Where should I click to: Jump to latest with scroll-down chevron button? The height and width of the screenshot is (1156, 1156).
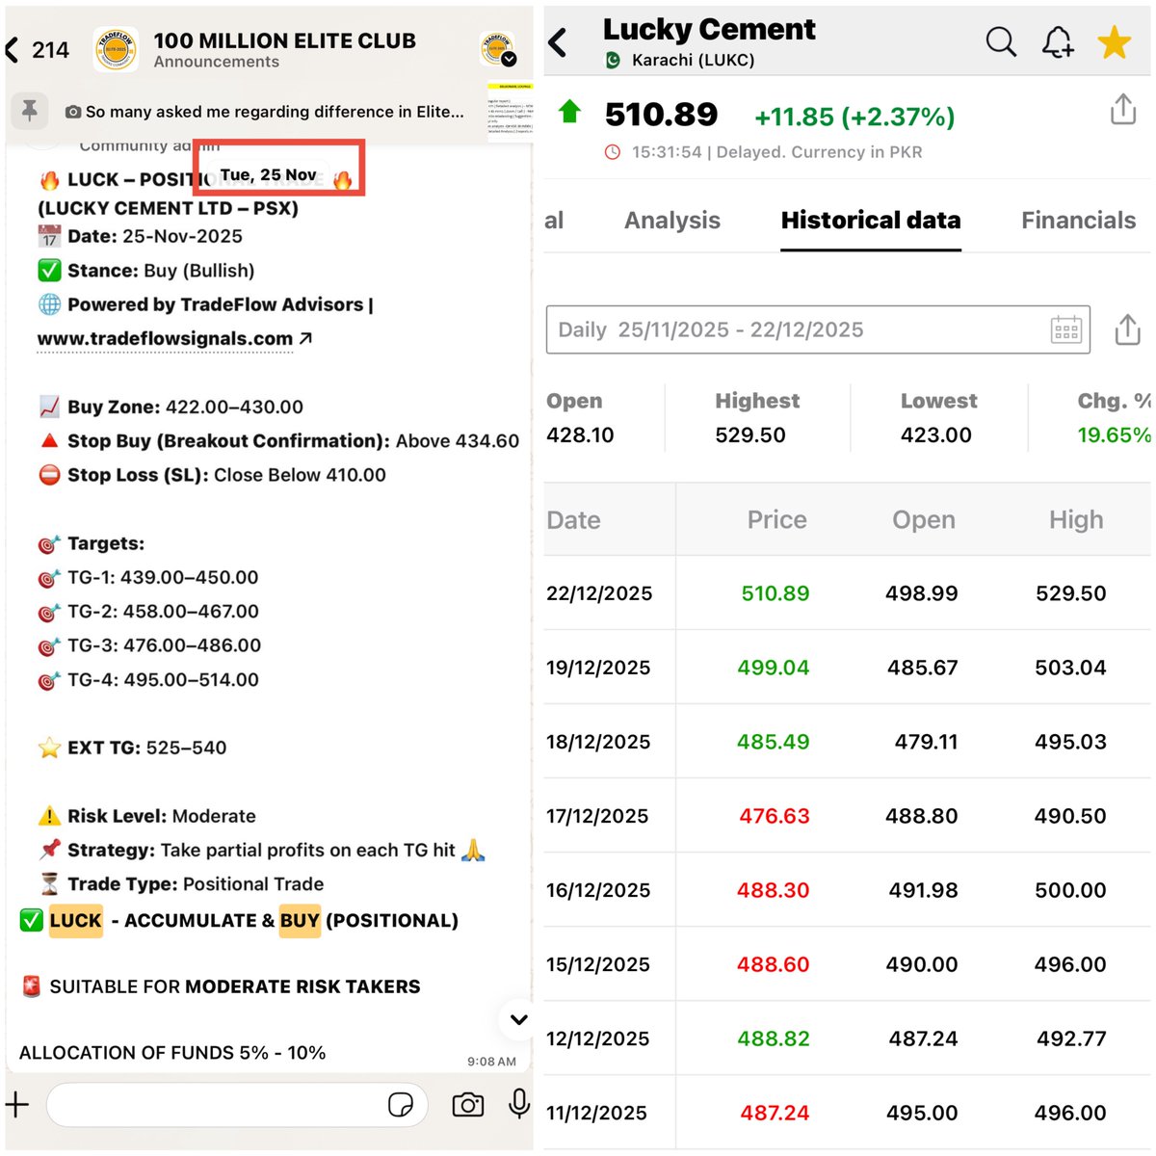518,1019
